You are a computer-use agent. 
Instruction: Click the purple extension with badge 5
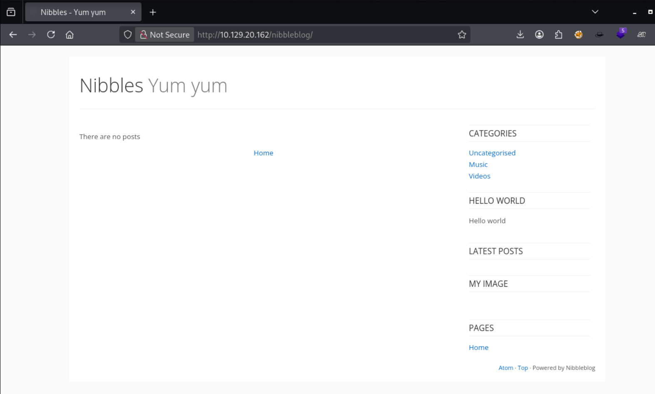coord(620,35)
